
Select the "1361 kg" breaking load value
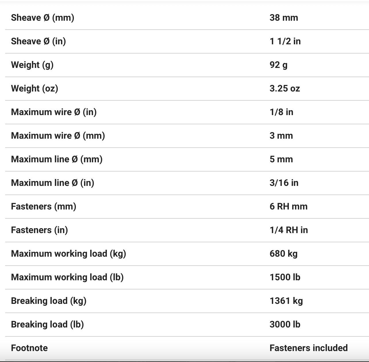[x=286, y=301]
